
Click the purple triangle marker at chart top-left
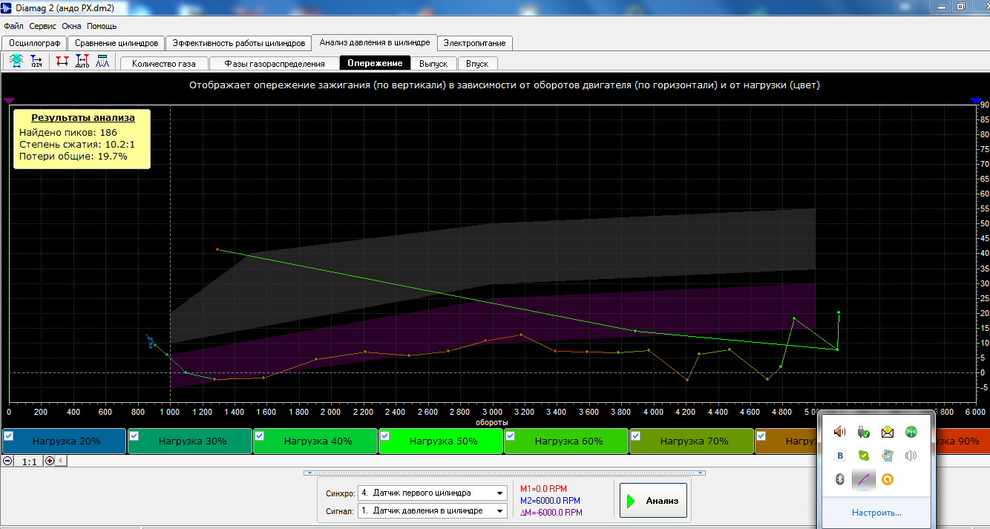pos(9,100)
